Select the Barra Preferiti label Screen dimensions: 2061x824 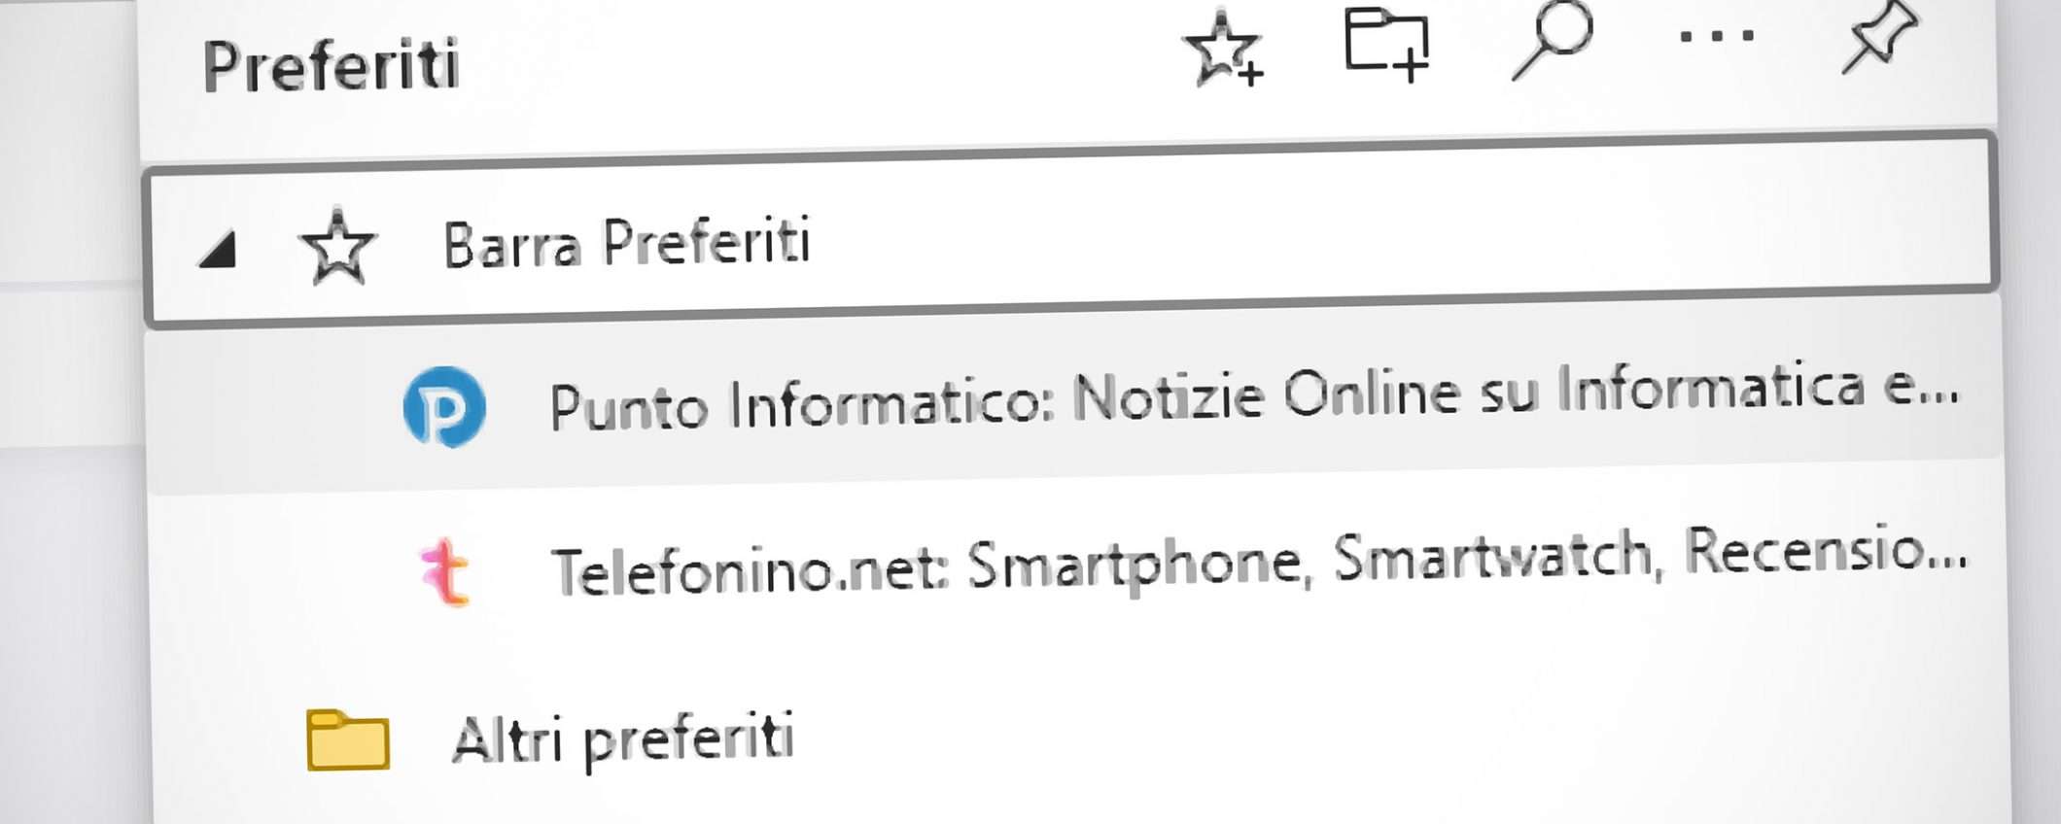pyautogui.click(x=626, y=243)
